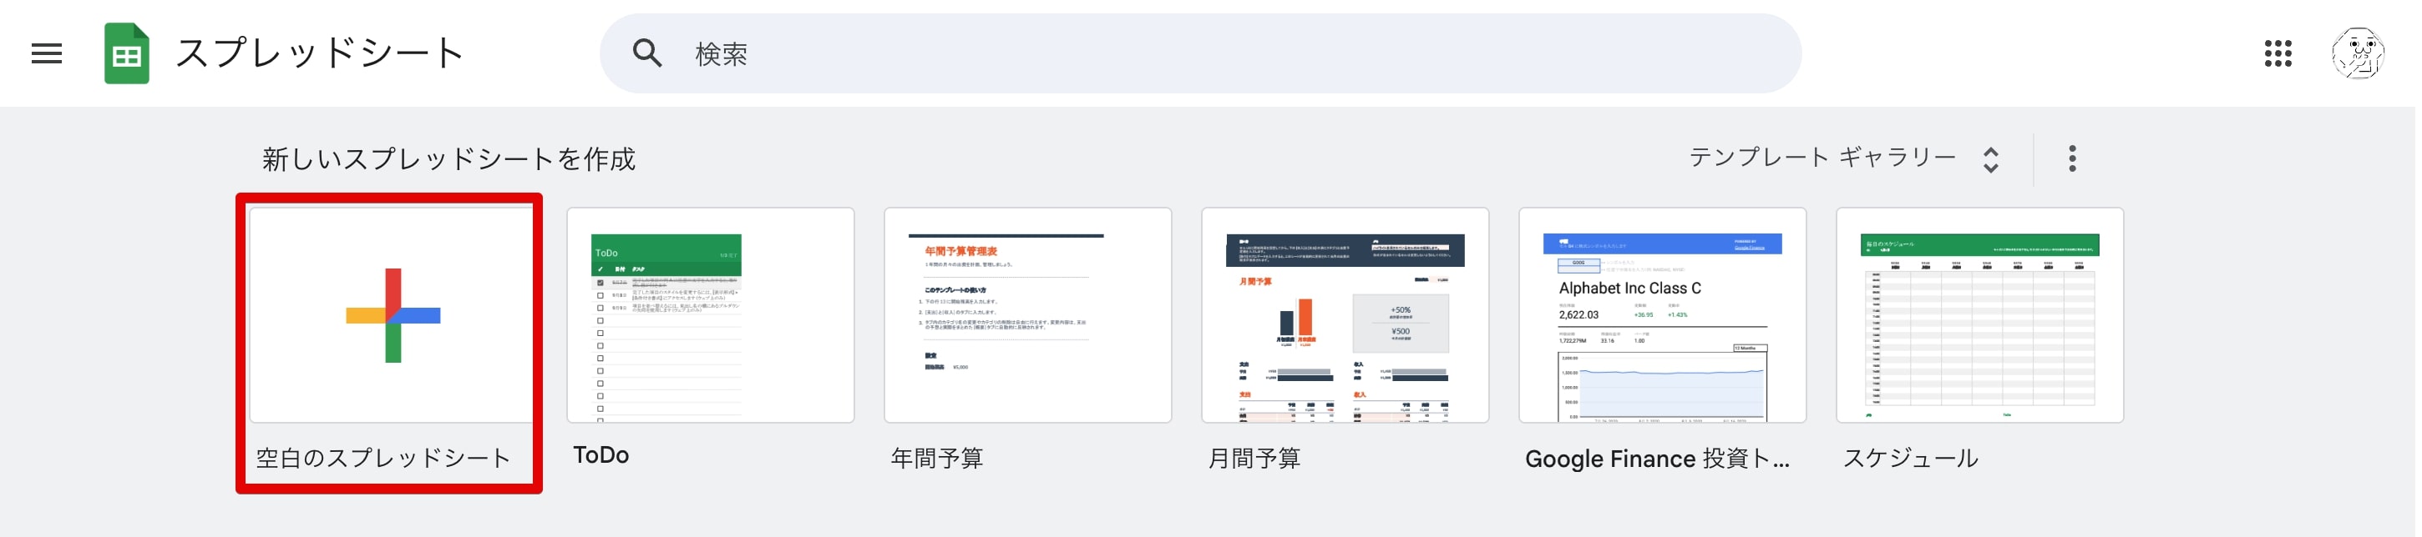Open the スケジュール template thumbnail
This screenshot has width=2422, height=537.
(1985, 315)
